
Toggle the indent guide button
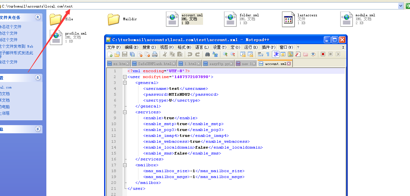(276, 54)
